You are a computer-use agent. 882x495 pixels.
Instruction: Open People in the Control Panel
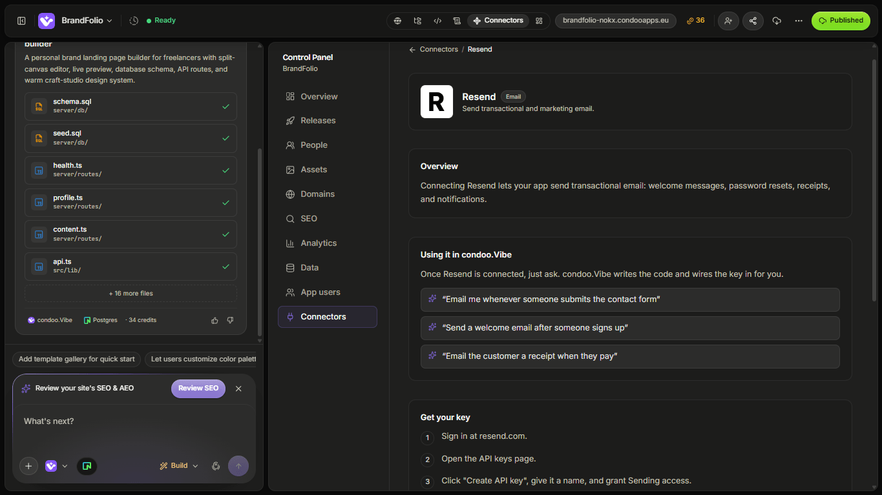328,145
